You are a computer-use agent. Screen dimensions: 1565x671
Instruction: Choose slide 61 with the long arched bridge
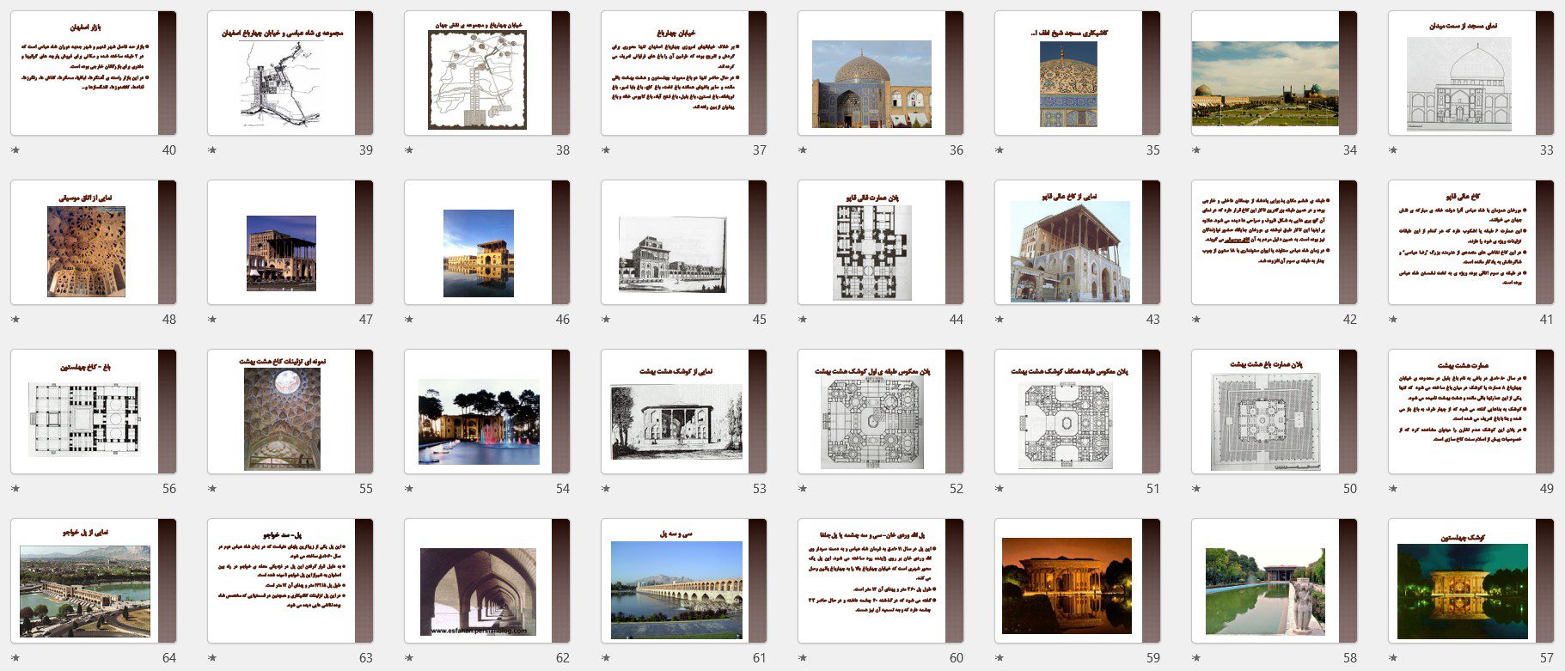click(683, 581)
